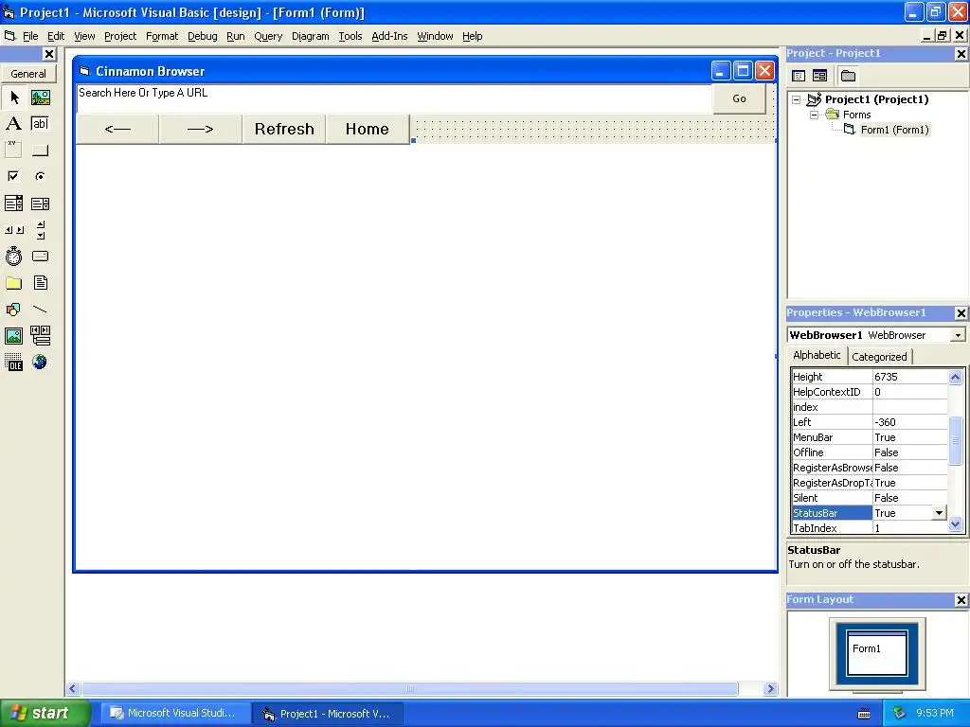The width and height of the screenshot is (970, 727).
Task: Select the PictureBox control tool
Action: coord(41,98)
